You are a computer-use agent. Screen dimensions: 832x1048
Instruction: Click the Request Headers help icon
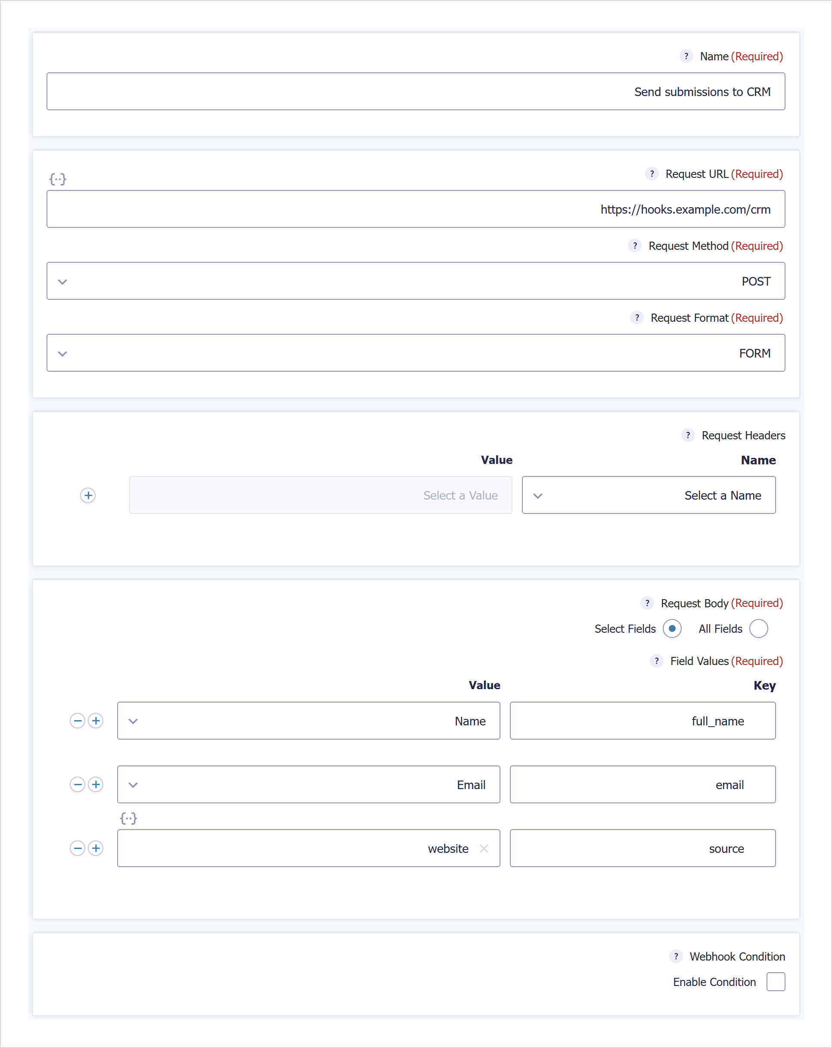688,435
